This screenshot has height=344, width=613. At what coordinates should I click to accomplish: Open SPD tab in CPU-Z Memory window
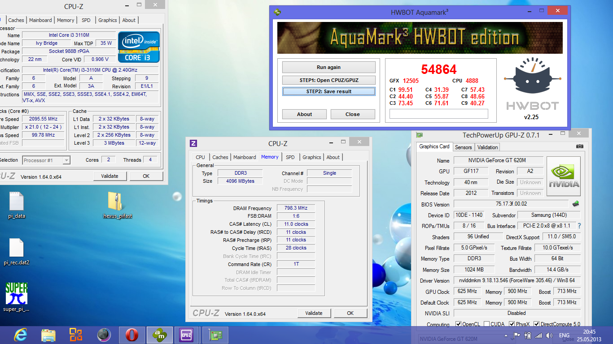click(x=290, y=157)
